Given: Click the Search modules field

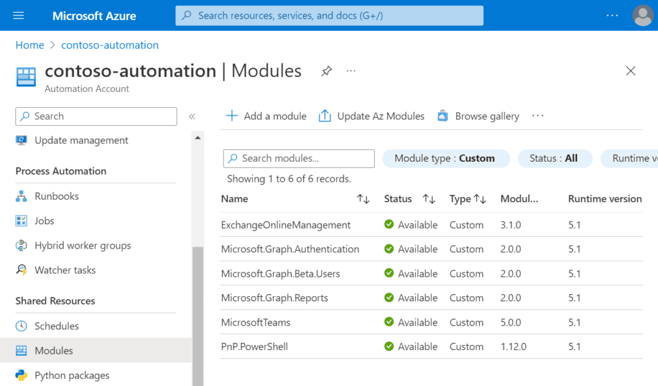Looking at the screenshot, I should point(298,158).
